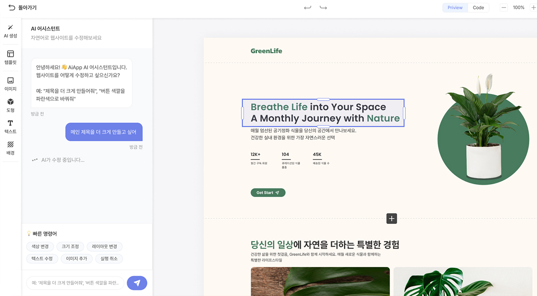Decrease zoom with minus button

(x=504, y=8)
